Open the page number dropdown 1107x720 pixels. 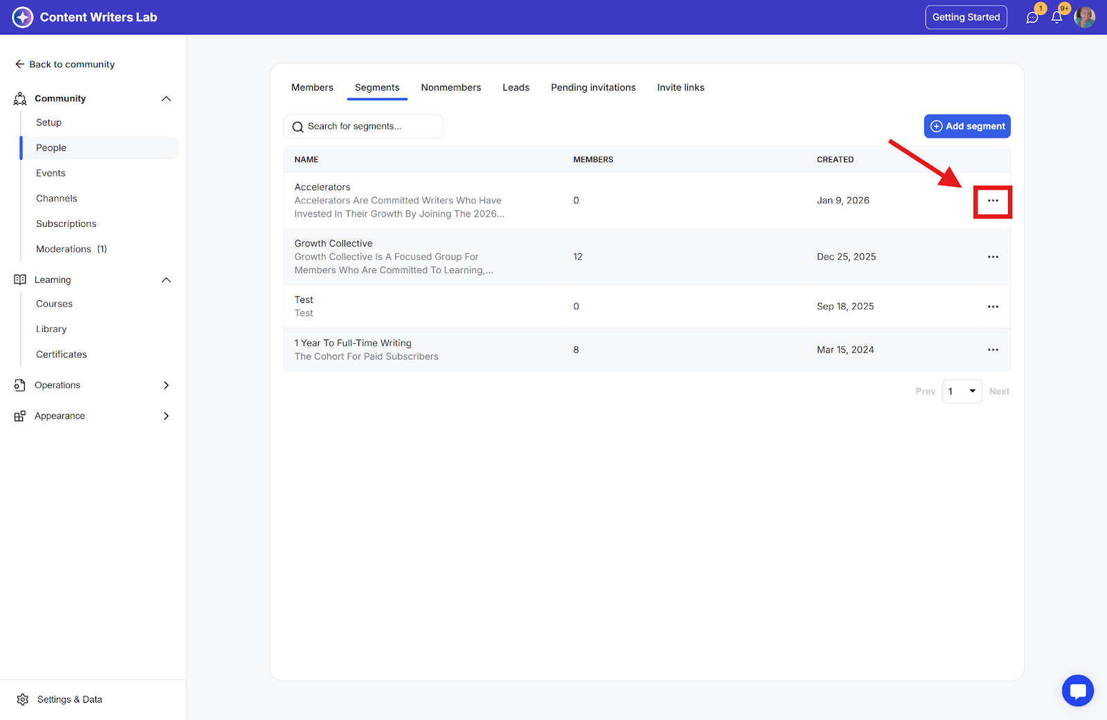pyautogui.click(x=962, y=391)
